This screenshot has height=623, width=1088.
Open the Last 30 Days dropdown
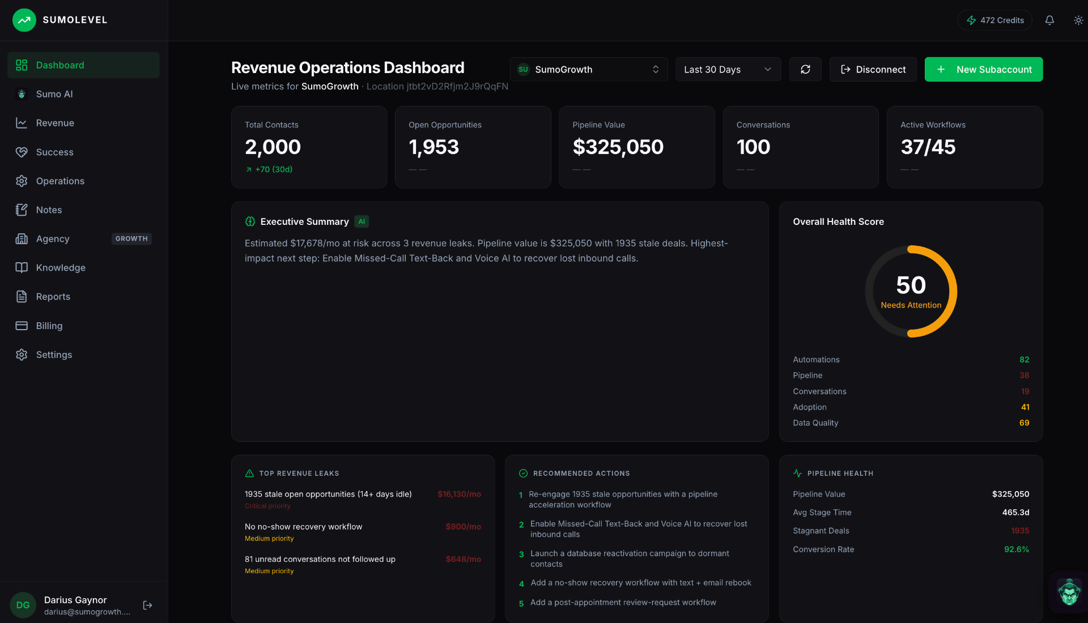click(728, 69)
